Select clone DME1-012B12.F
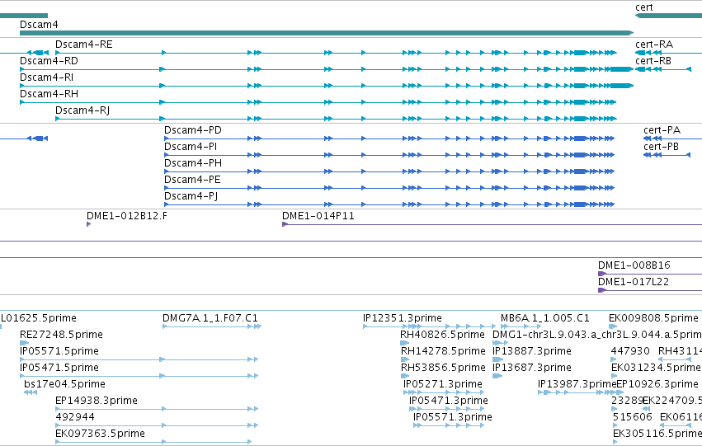The height and width of the screenshot is (446, 702). 127,216
